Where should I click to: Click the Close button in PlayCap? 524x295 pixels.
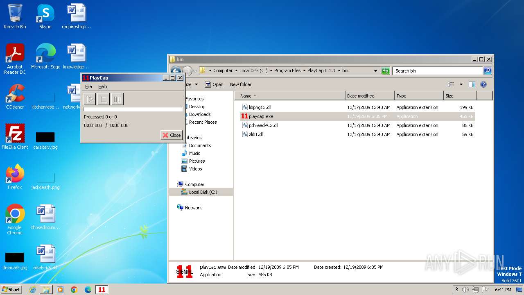click(172, 135)
